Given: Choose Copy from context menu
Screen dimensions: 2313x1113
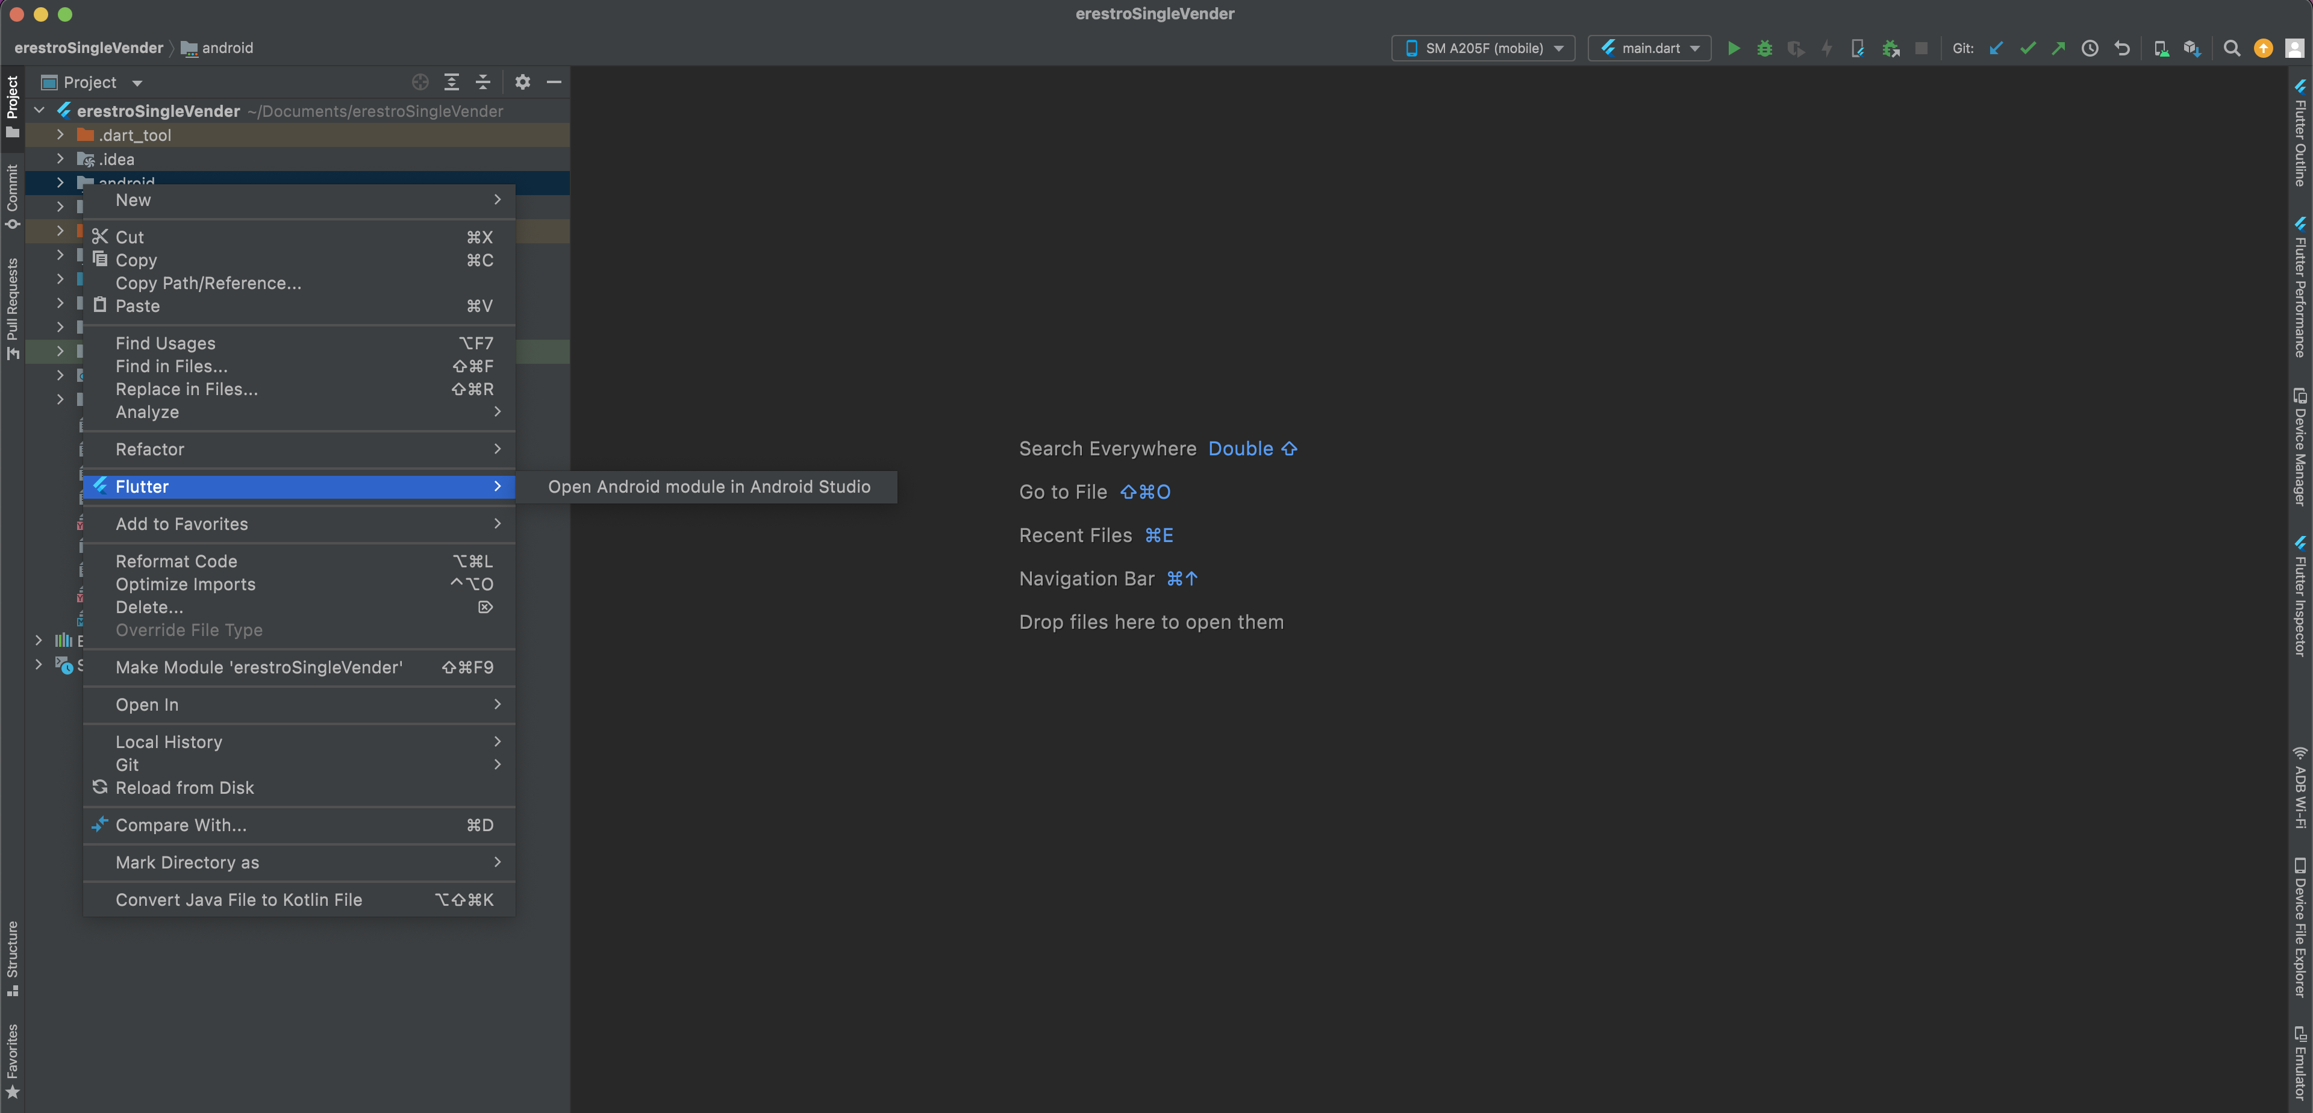Looking at the screenshot, I should click(x=299, y=260).
